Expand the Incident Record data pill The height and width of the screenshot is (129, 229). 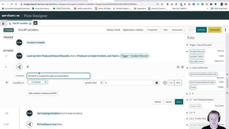187,52
